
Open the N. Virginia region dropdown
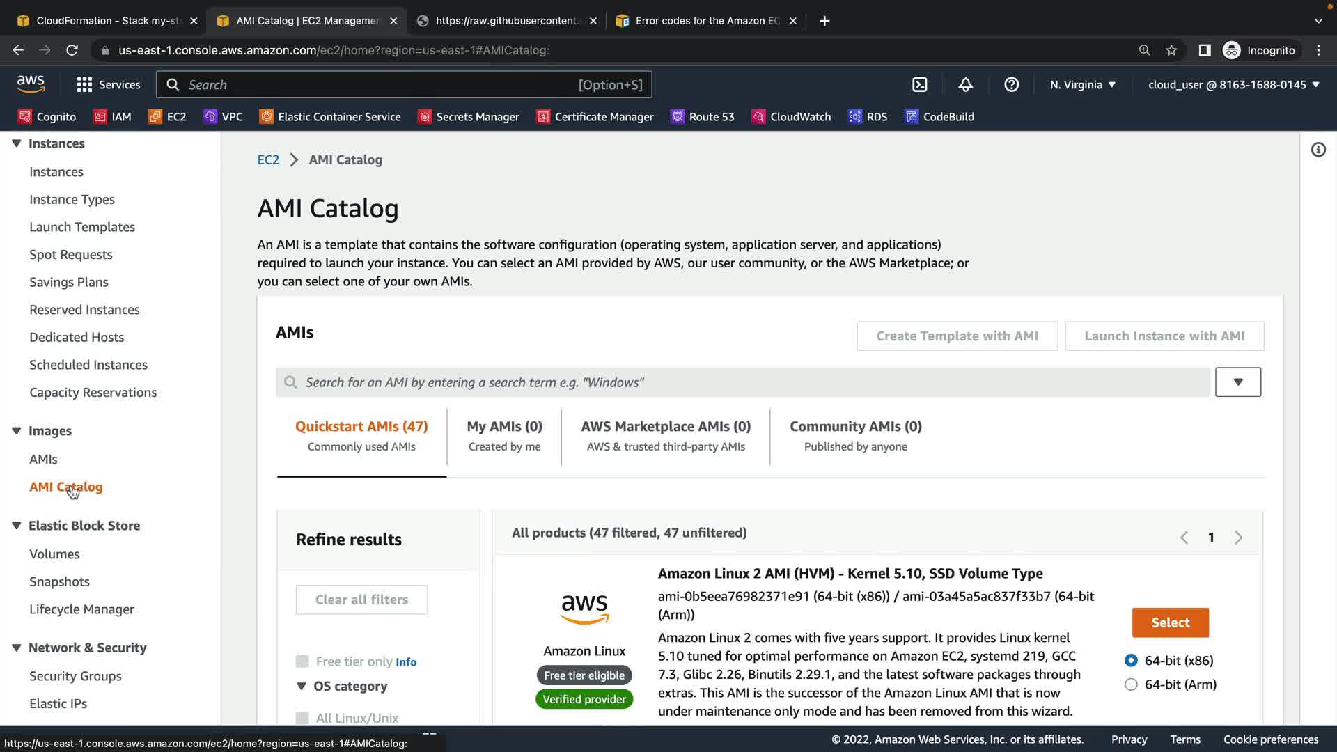tap(1083, 85)
